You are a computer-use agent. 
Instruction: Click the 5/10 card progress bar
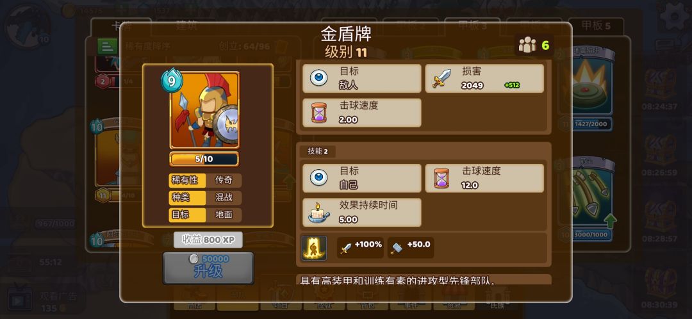pos(204,159)
